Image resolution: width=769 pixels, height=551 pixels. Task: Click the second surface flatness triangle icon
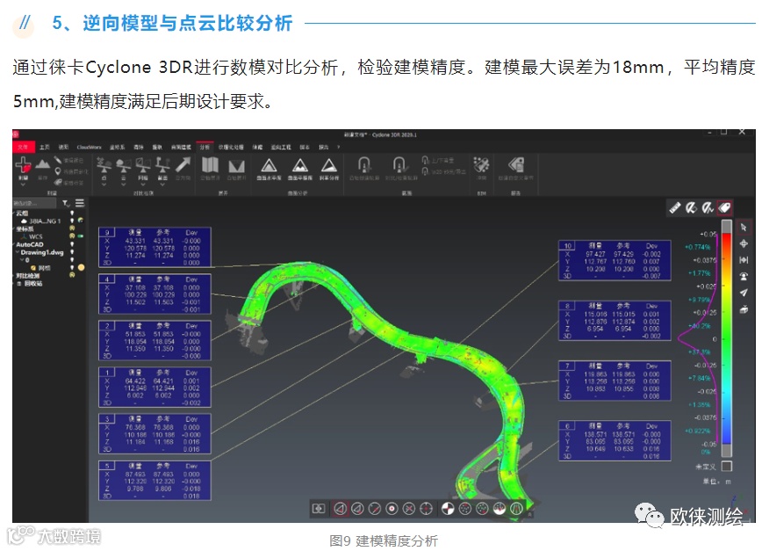(x=299, y=165)
